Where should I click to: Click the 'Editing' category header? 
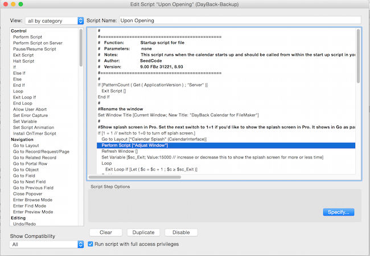(18, 218)
